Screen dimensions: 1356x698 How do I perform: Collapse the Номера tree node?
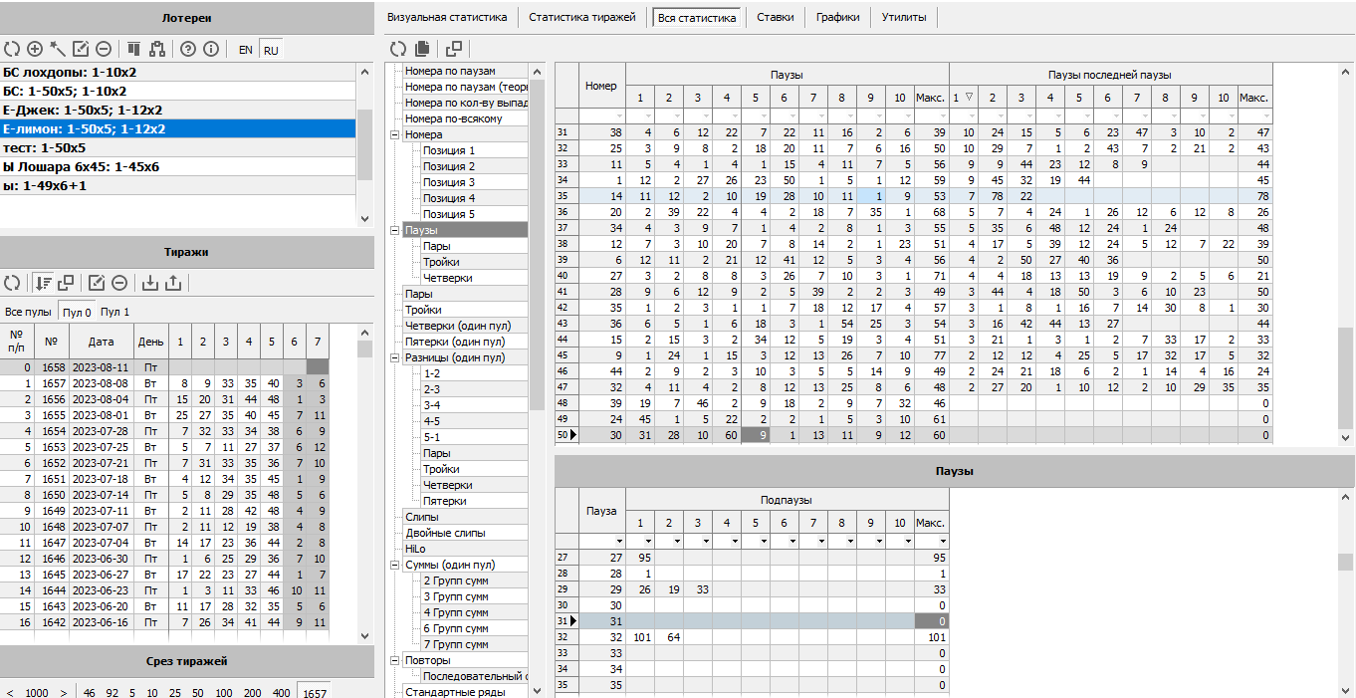point(394,134)
